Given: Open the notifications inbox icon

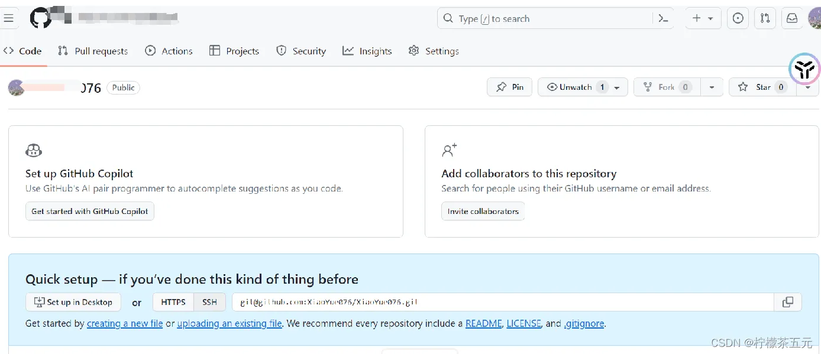Looking at the screenshot, I should (791, 18).
